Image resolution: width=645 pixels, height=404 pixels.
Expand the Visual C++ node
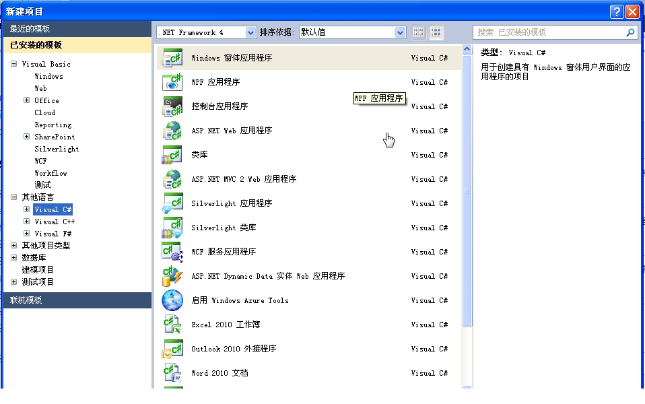point(26,221)
